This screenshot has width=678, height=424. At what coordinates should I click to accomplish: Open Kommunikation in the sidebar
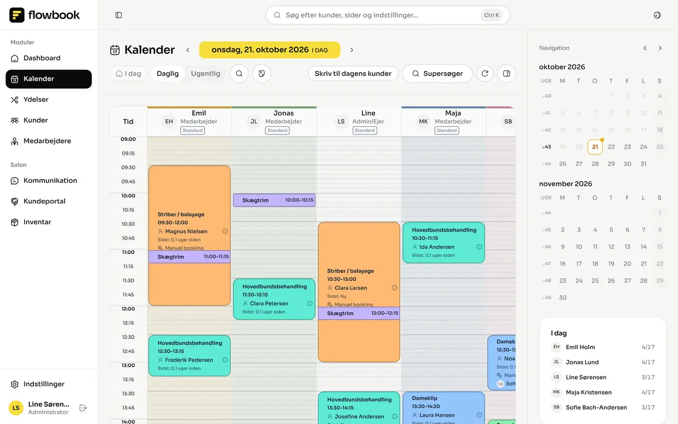click(x=49, y=181)
